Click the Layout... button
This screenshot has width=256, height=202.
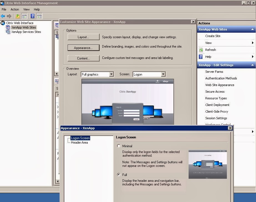(x=83, y=37)
